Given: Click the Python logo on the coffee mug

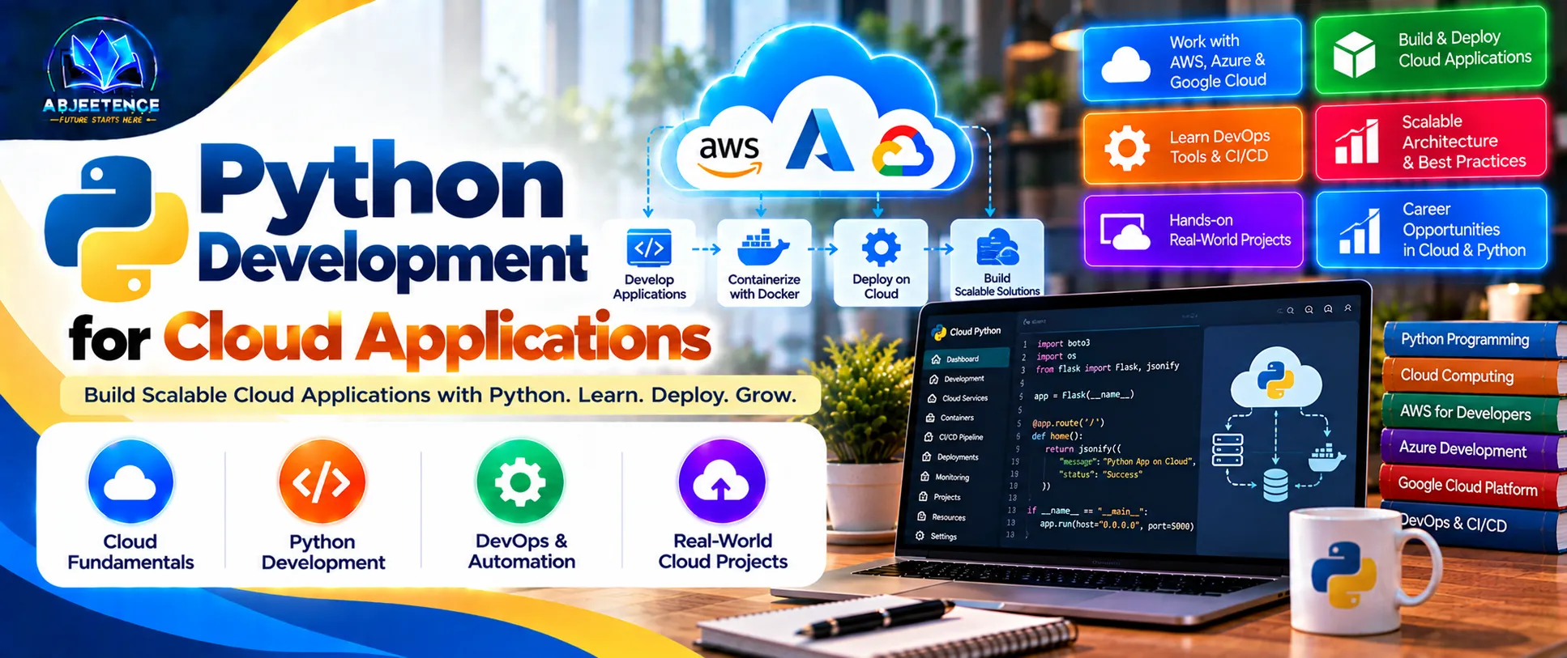Looking at the screenshot, I should 1343,574.
